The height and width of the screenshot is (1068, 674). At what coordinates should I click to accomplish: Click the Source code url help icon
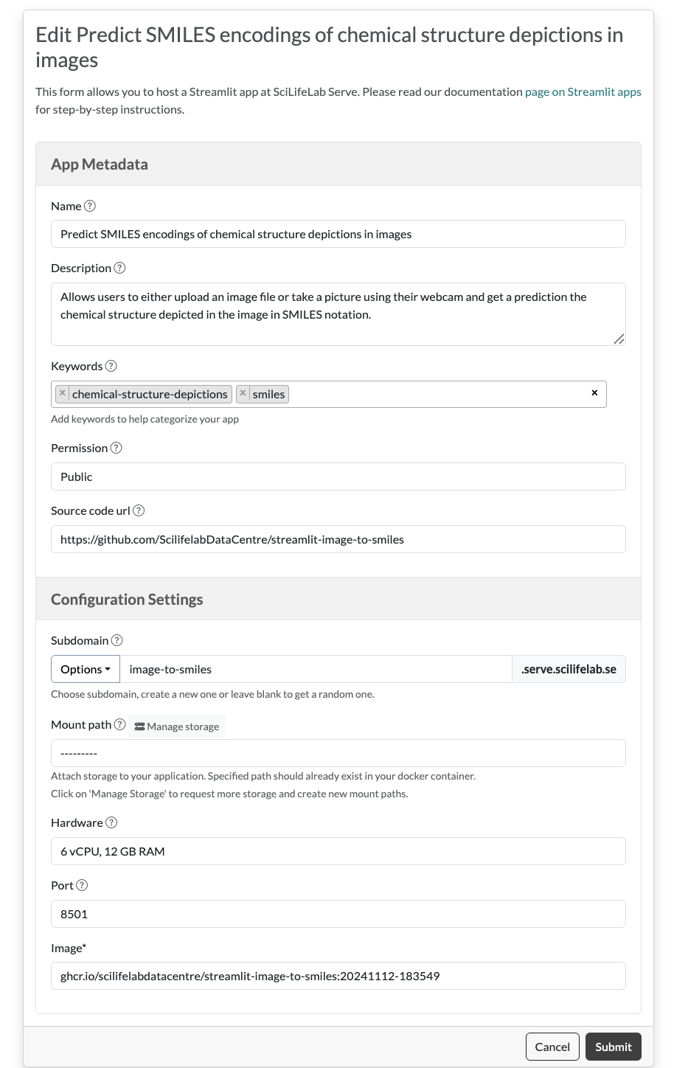[x=139, y=510]
